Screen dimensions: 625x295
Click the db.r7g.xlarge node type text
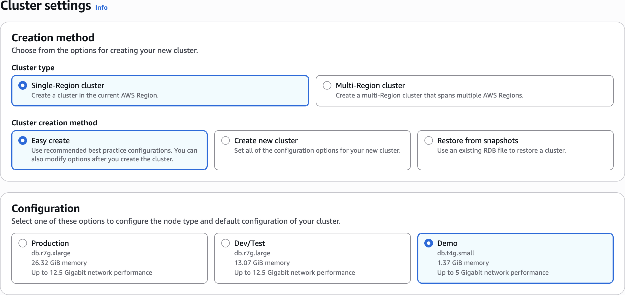(x=51, y=253)
